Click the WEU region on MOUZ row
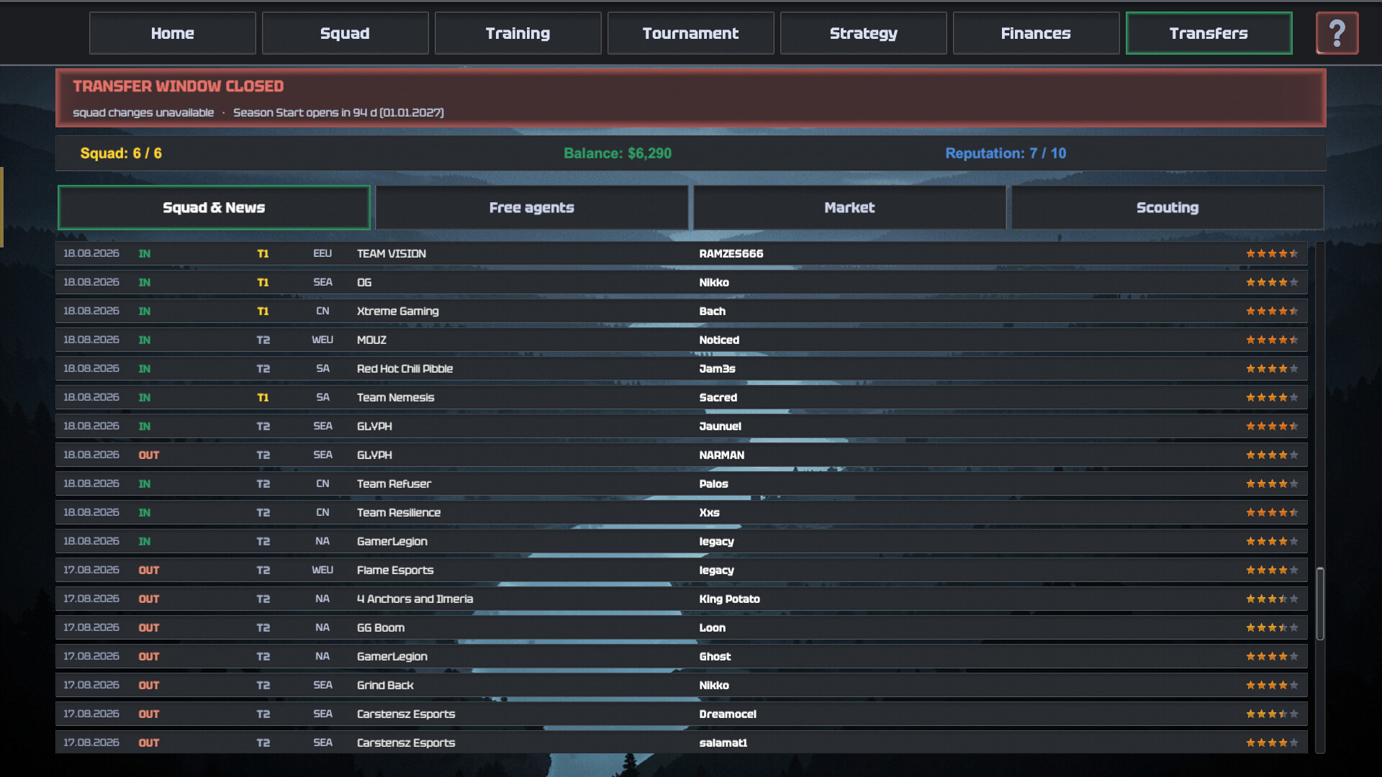This screenshot has height=777, width=1382. coord(322,340)
